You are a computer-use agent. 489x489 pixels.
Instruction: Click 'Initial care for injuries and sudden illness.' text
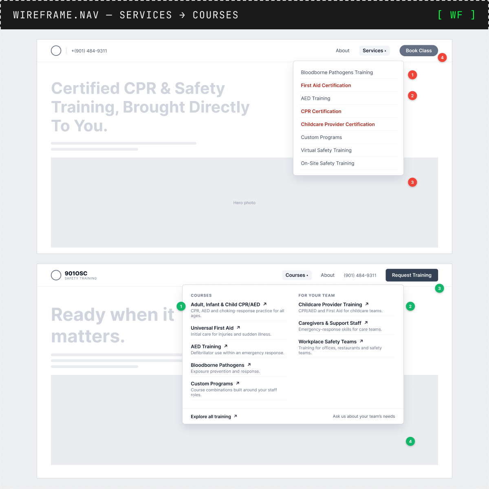coord(231,334)
